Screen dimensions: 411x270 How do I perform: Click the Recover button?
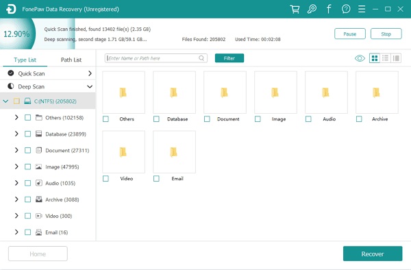pyautogui.click(x=373, y=254)
